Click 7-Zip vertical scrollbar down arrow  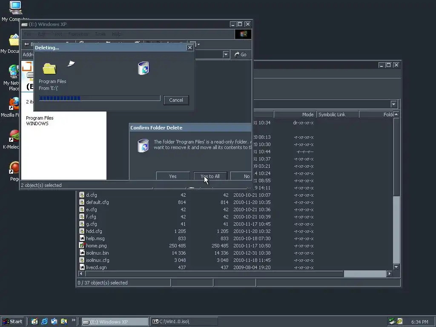click(396, 267)
